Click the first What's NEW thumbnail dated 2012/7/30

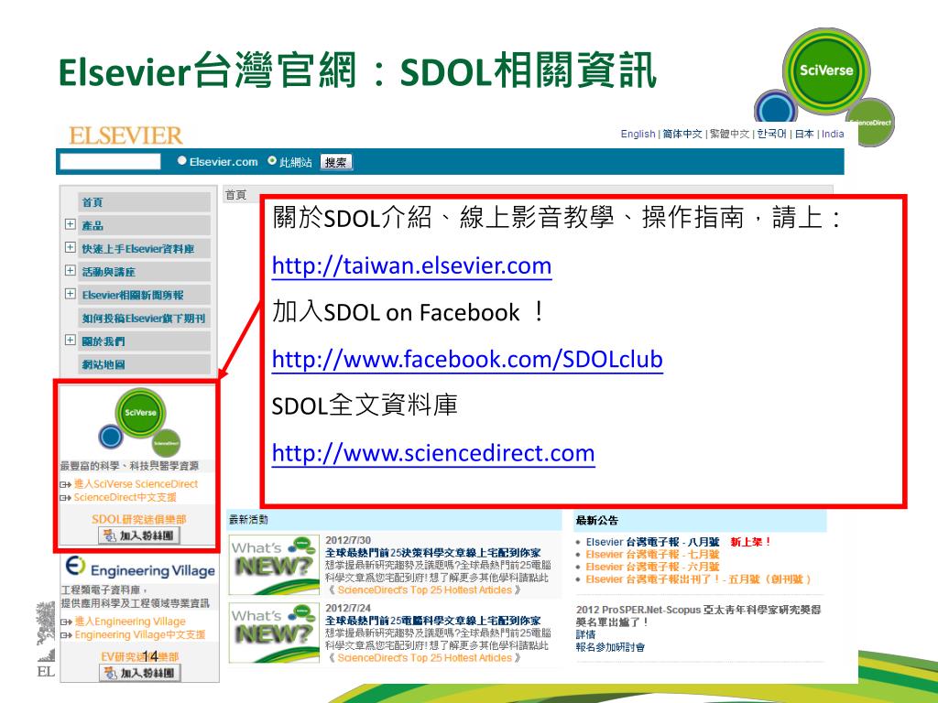(x=274, y=564)
